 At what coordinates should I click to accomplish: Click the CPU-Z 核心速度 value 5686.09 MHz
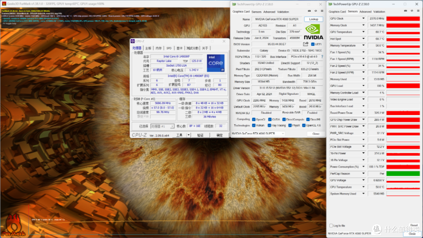point(163,103)
